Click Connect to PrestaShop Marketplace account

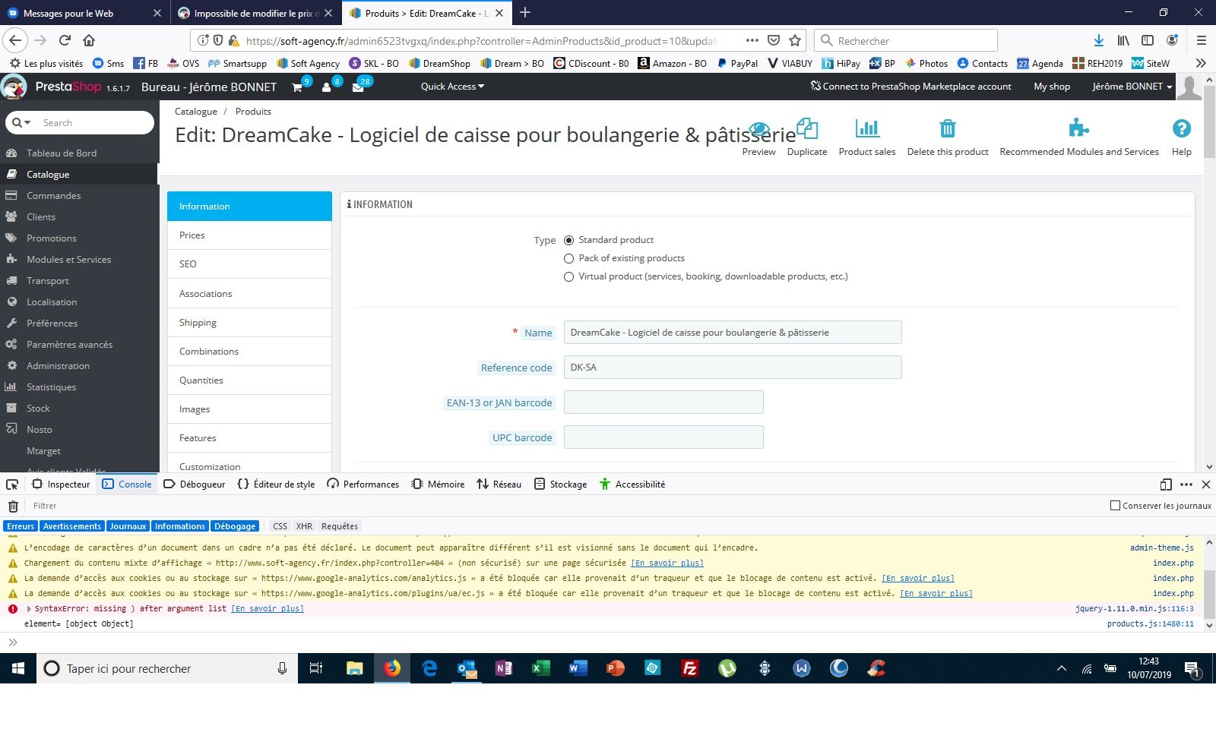911,87
